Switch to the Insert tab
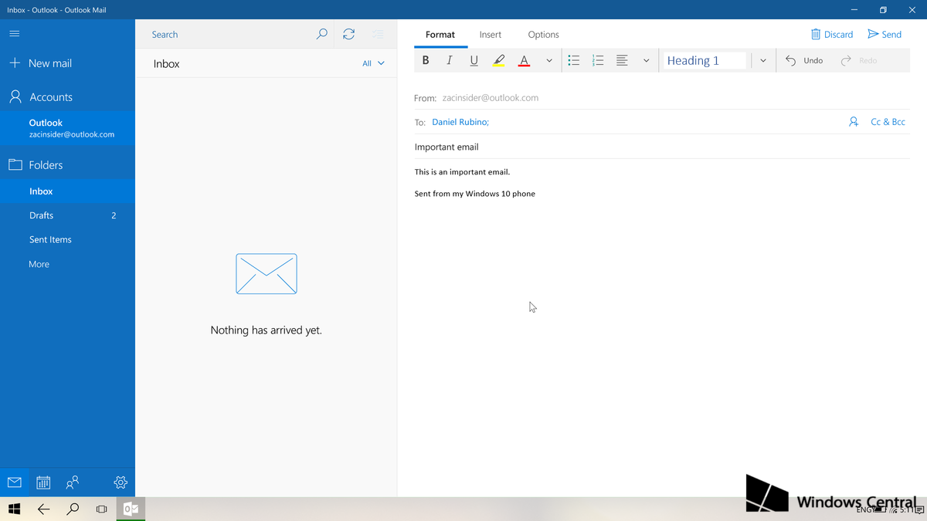The image size is (927, 521). pyautogui.click(x=491, y=35)
